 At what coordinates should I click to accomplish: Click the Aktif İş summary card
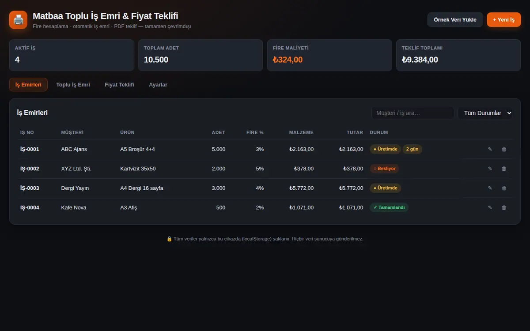(x=72, y=55)
